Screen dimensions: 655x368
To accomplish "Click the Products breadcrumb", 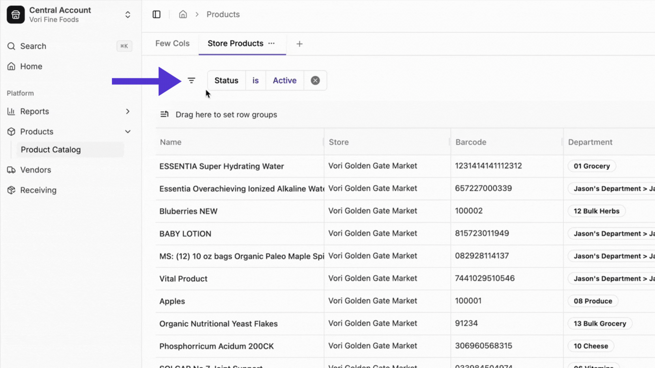I will pos(223,14).
